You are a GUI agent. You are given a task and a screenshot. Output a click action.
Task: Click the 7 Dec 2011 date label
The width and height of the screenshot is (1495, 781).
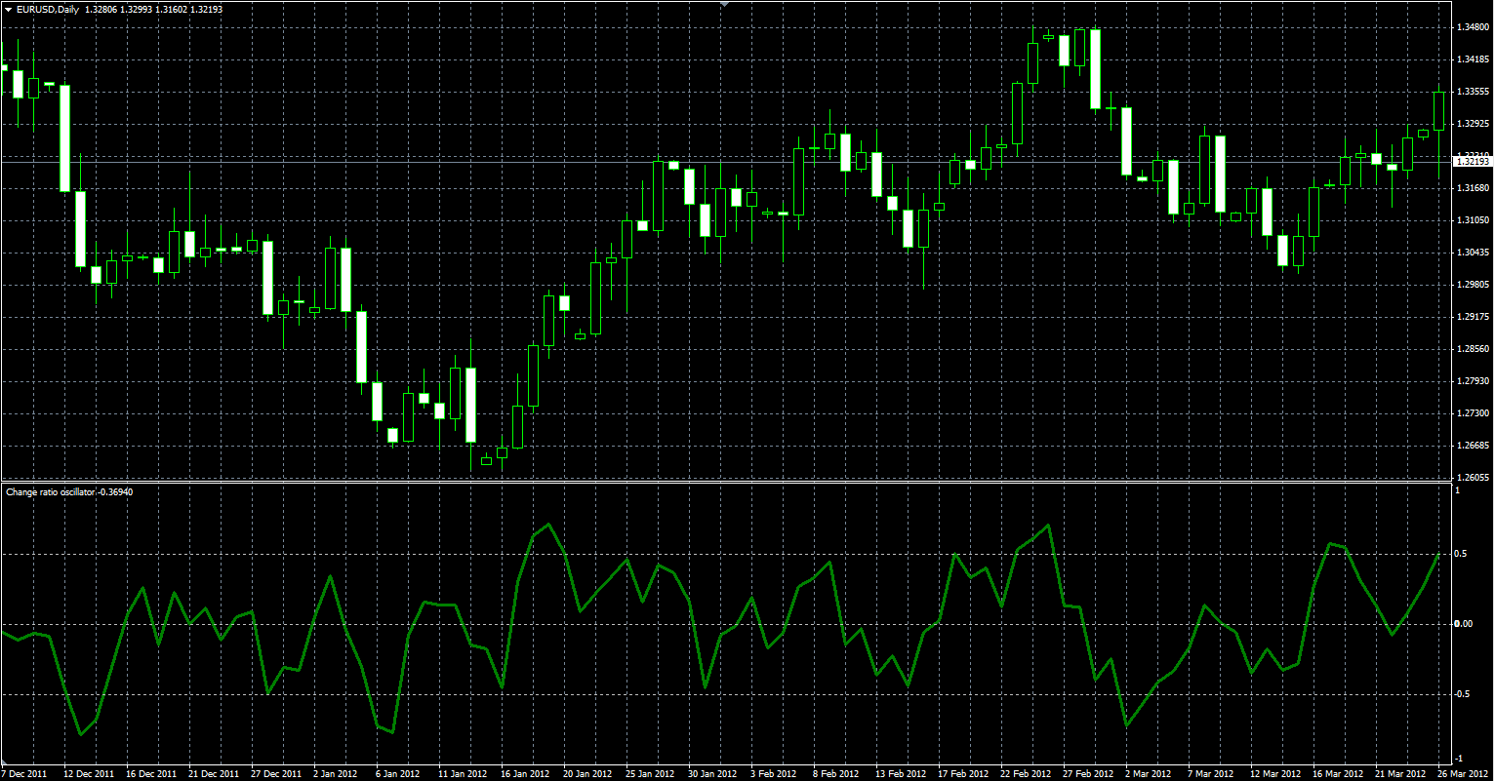22,773
